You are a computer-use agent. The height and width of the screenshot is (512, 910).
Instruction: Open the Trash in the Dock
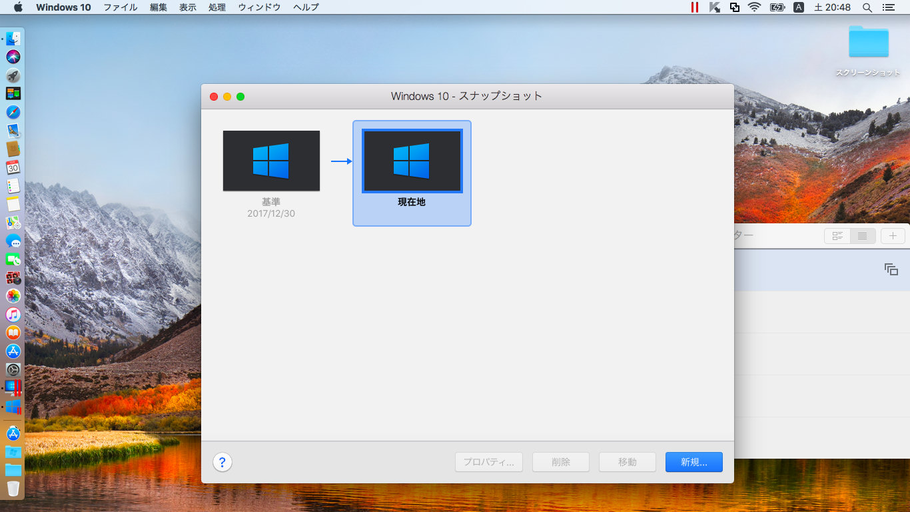(13, 489)
